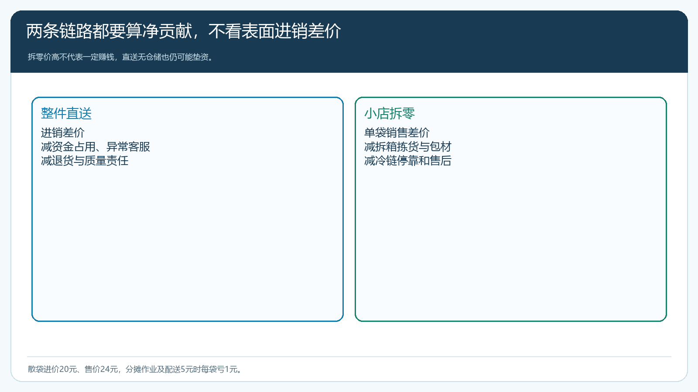Click the footer note about 散袋进价20元
Viewport: 698px width, 392px height.
click(136, 369)
